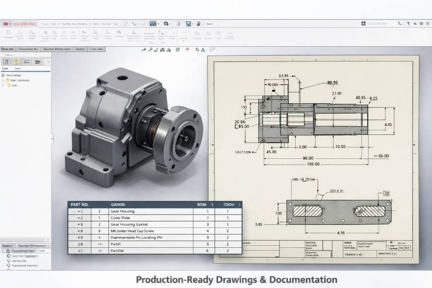Expand the small arrow after the left panel tab icons
432x288 pixels.
[48, 62]
